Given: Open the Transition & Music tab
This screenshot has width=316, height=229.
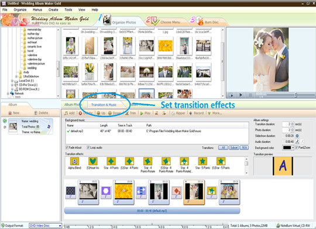Looking at the screenshot, I should 104,105.
